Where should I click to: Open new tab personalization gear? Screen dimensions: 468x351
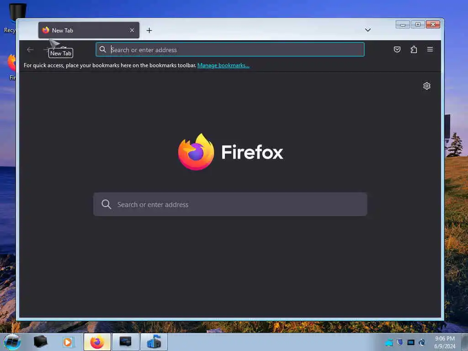coord(427,86)
